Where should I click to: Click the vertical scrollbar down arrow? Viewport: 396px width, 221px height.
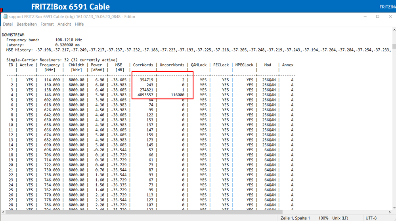[x=394, y=208]
